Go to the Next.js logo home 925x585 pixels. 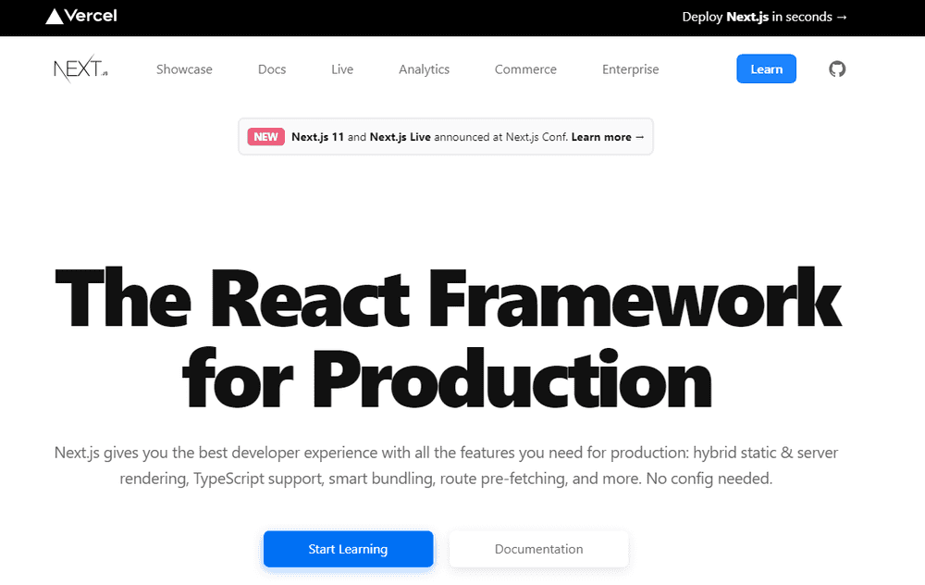[x=80, y=68]
